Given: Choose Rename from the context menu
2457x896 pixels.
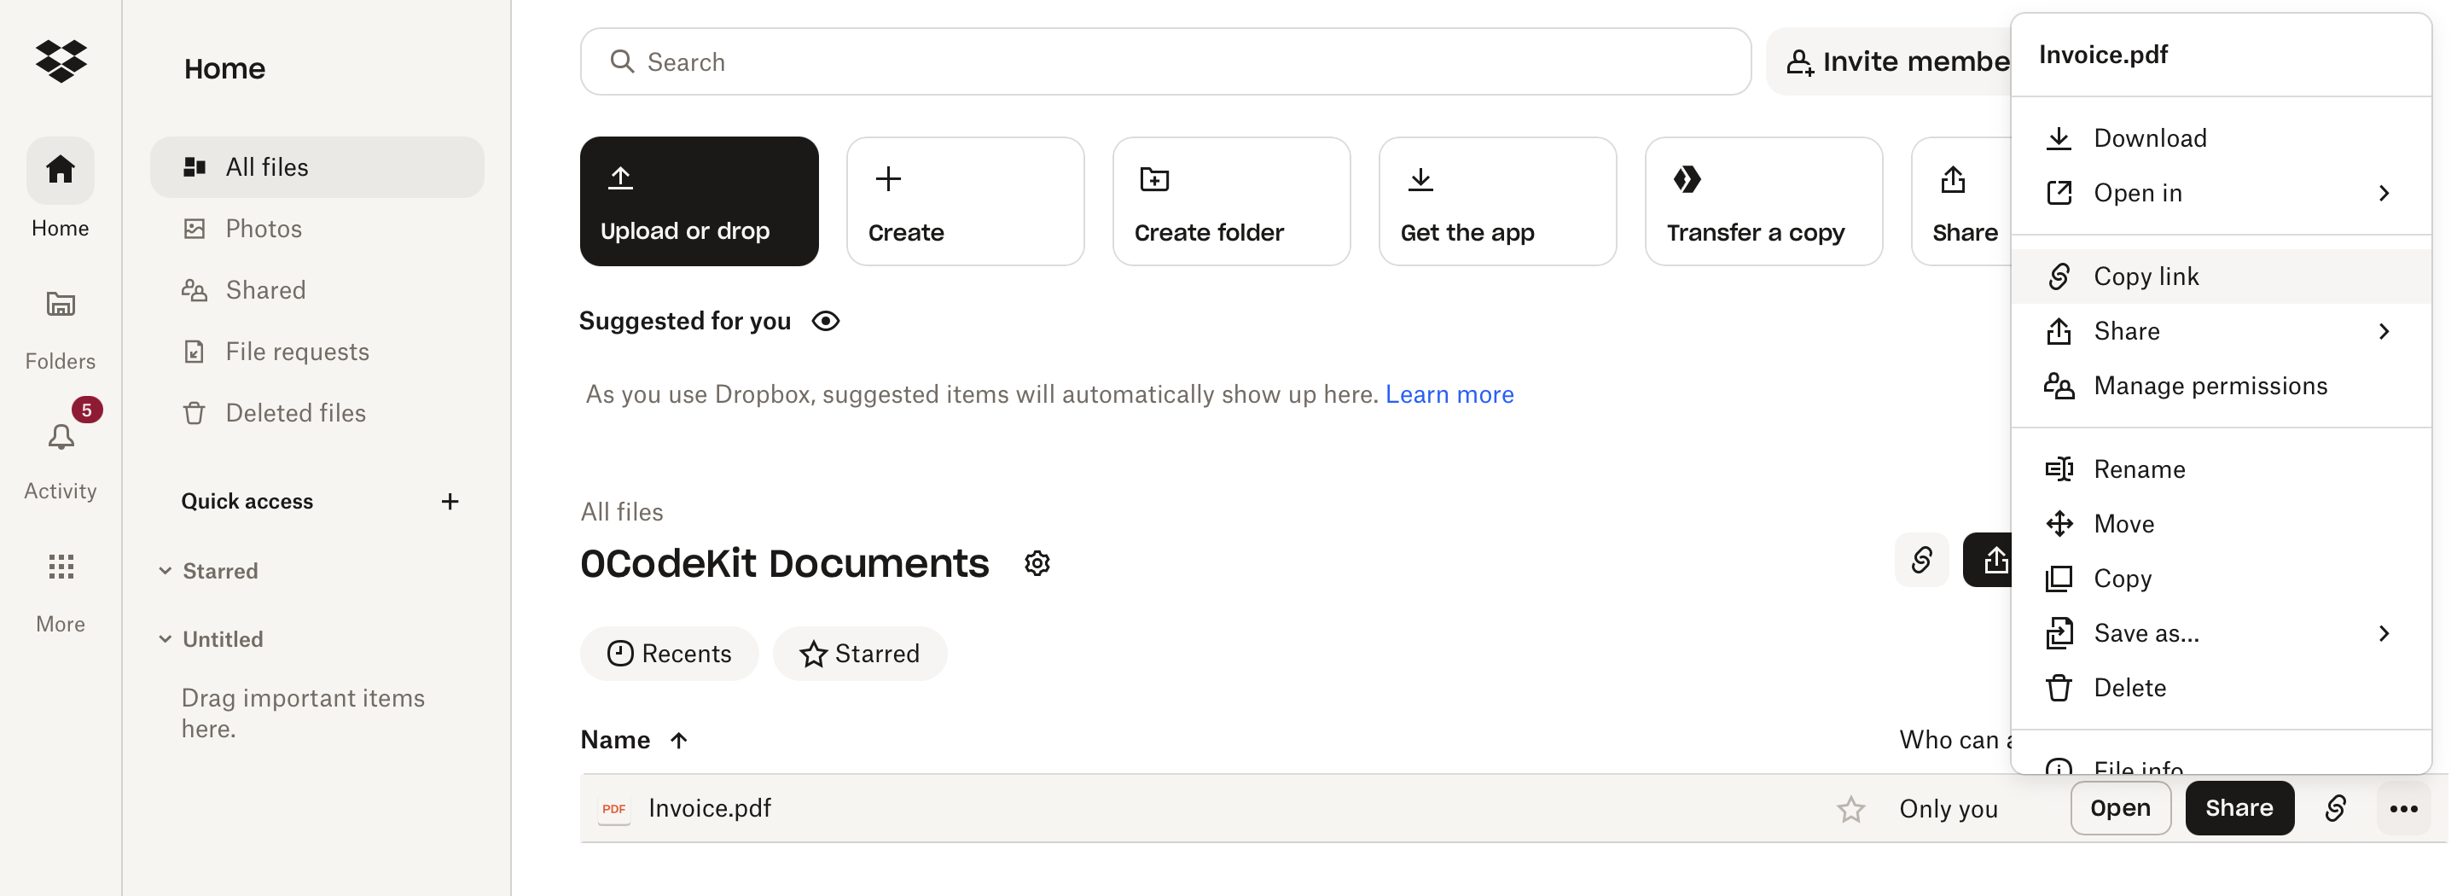Looking at the screenshot, I should (2220, 469).
